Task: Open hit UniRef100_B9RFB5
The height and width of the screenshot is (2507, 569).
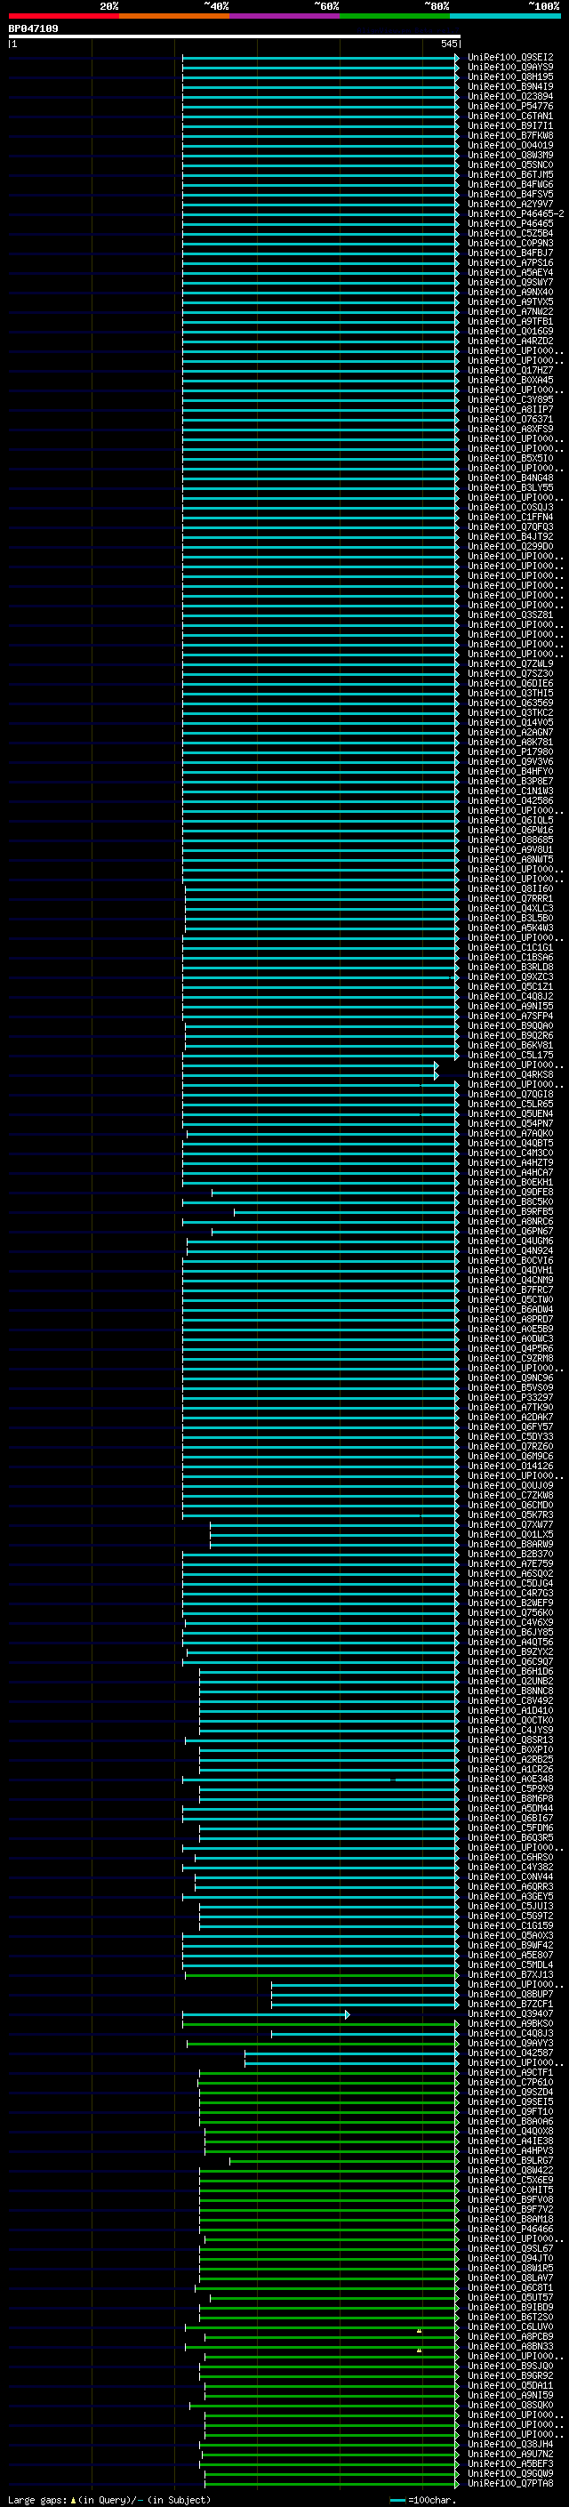Action: pyautogui.click(x=510, y=1211)
